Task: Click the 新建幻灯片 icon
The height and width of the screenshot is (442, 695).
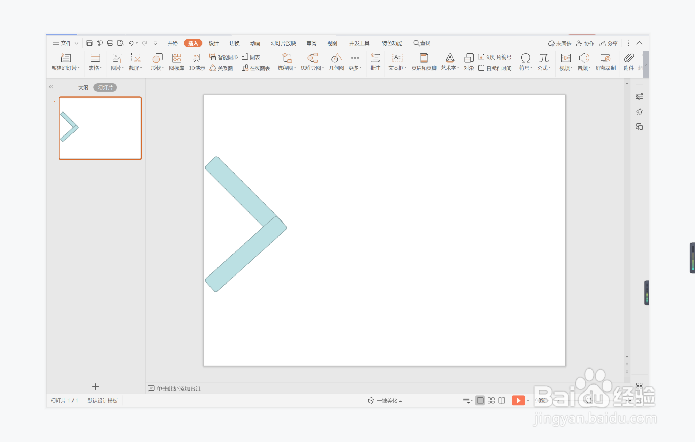Action: [x=66, y=58]
